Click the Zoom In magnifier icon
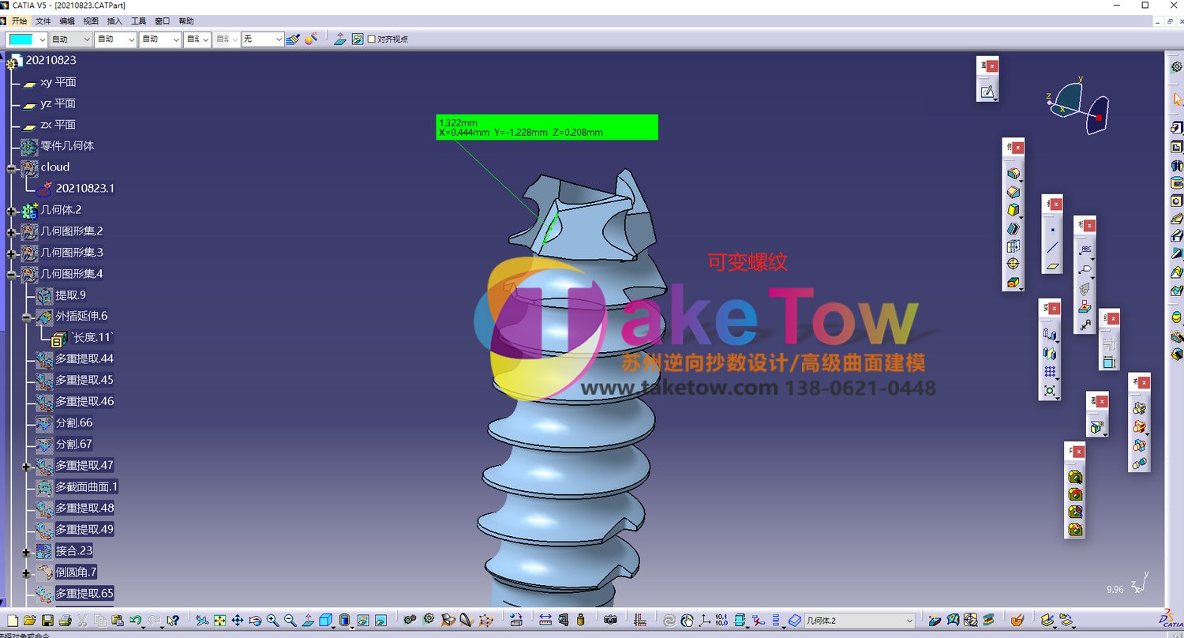1184x638 pixels. coord(272,621)
